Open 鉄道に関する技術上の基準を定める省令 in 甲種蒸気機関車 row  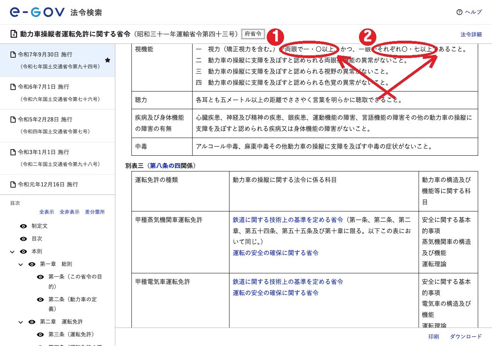(x=288, y=220)
